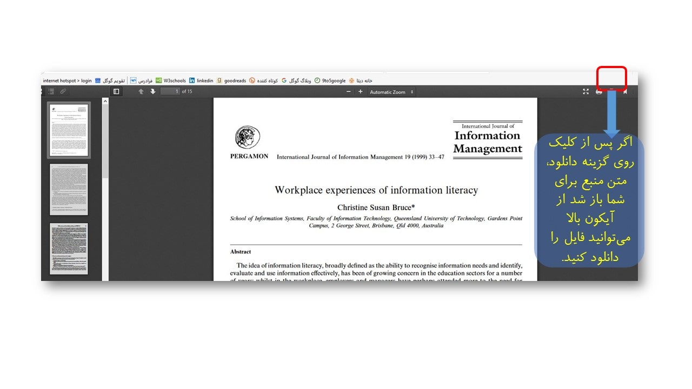Switch to presentation mode (fullscreen icon)
Viewport: 692px width, 389px height.
point(585,92)
